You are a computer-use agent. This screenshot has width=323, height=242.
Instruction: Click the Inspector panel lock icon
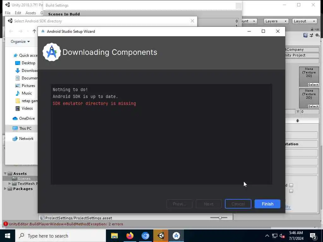pyautogui.click(x=312, y=29)
